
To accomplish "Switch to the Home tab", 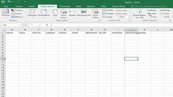I will pyautogui.click(x=19, y=6).
